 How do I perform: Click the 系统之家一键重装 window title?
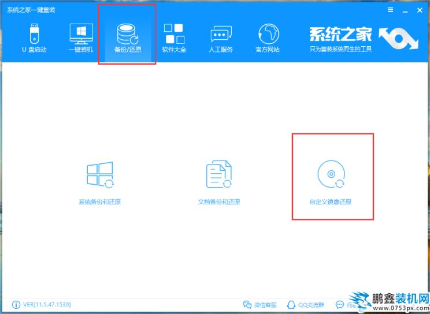pyautogui.click(x=31, y=10)
